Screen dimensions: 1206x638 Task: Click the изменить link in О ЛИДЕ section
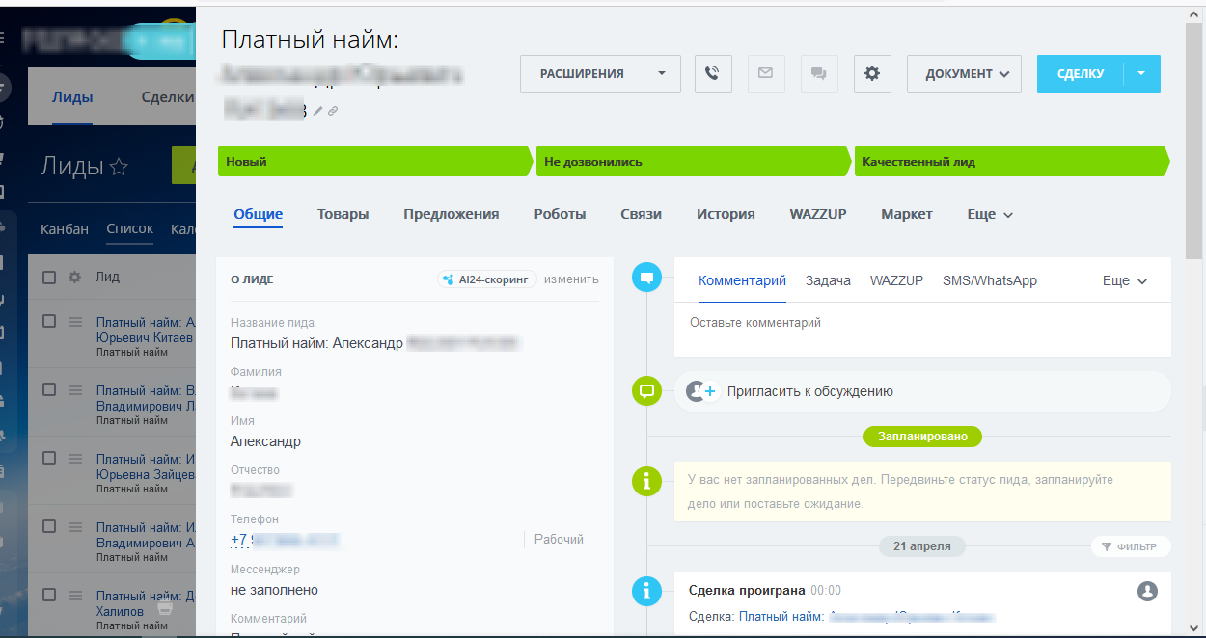click(571, 279)
